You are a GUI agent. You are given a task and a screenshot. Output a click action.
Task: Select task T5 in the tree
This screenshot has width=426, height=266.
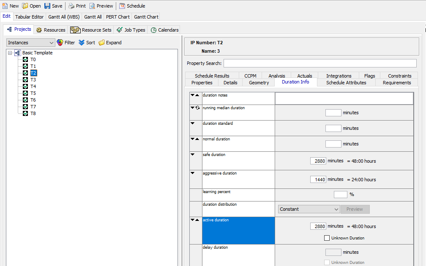click(x=33, y=93)
